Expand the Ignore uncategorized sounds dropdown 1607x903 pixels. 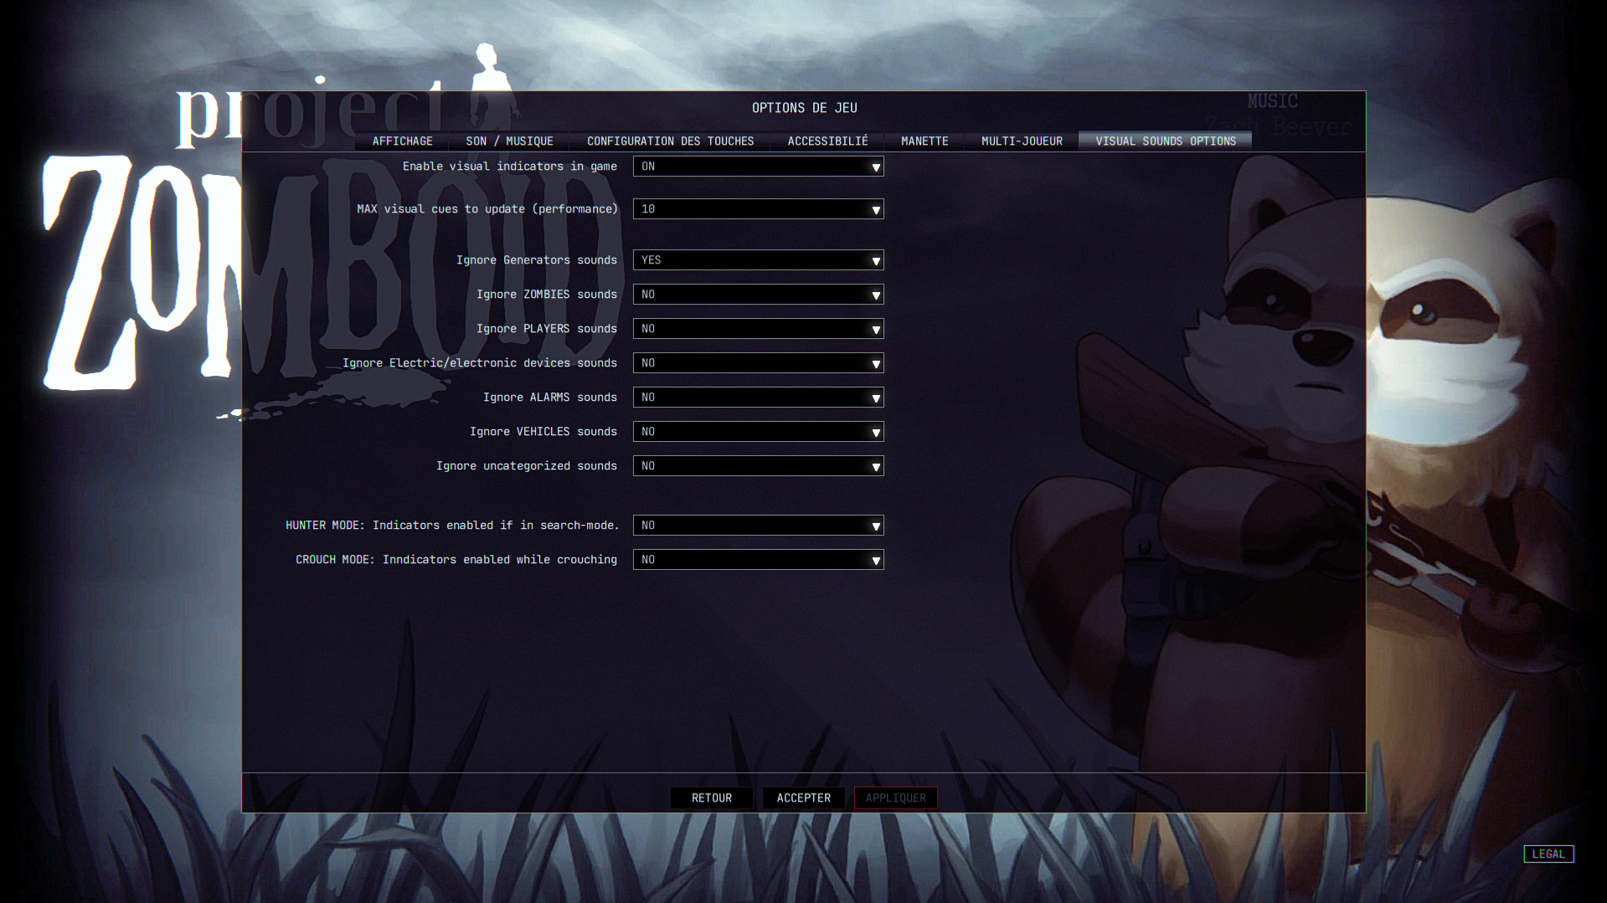(x=759, y=466)
